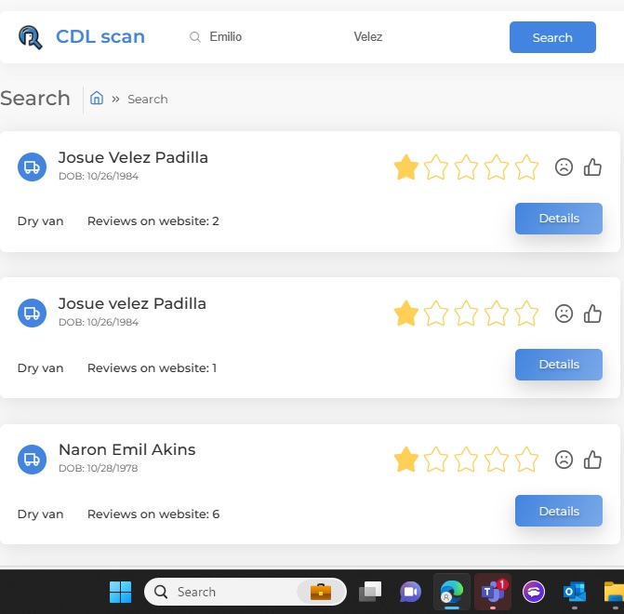The image size is (624, 614).
Task: Open Microsoft Teams from the taskbar
Action: (491, 592)
